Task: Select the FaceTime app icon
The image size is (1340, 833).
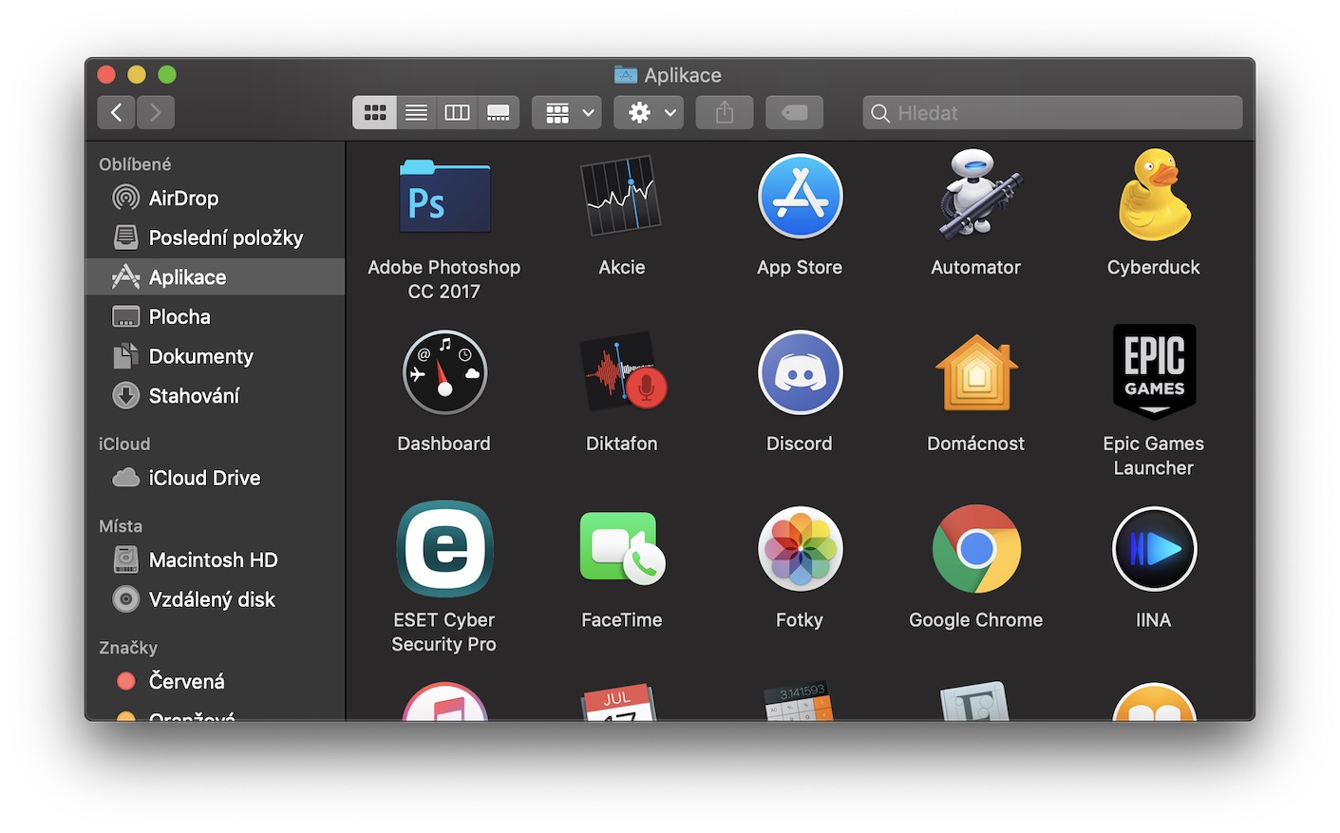Action: pyautogui.click(x=623, y=548)
